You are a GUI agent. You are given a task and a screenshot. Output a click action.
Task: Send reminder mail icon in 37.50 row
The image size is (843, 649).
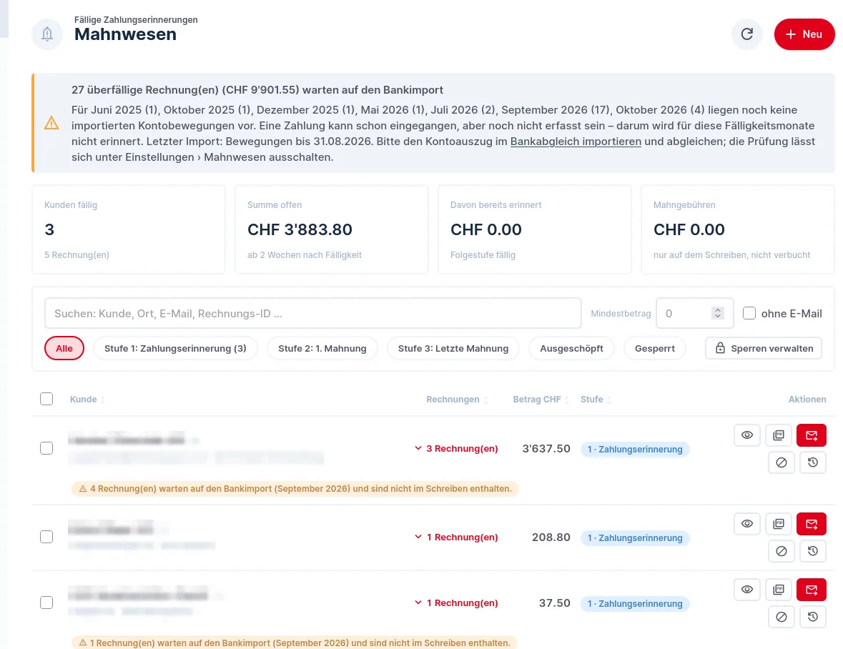[x=812, y=590]
